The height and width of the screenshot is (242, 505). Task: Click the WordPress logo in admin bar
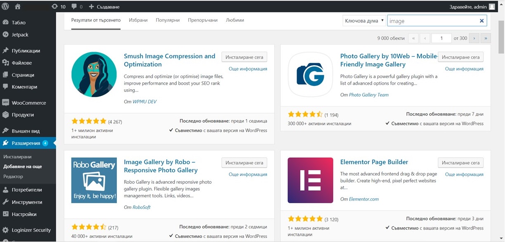6,7
